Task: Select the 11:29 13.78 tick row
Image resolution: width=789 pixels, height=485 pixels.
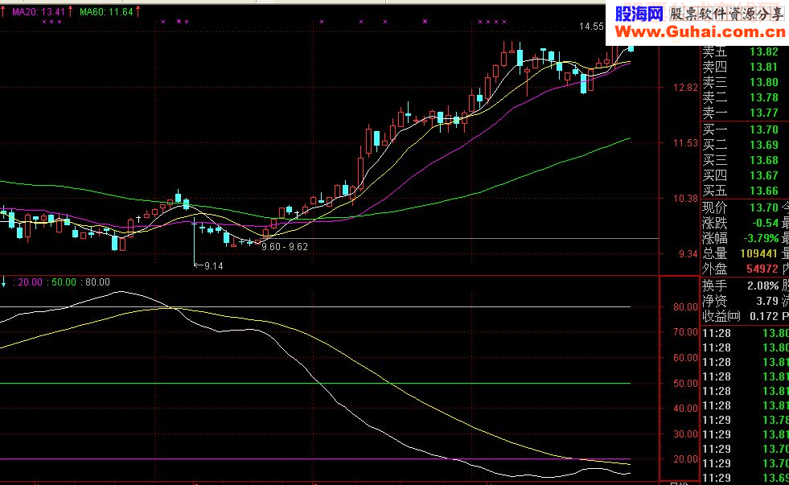Action: point(745,420)
